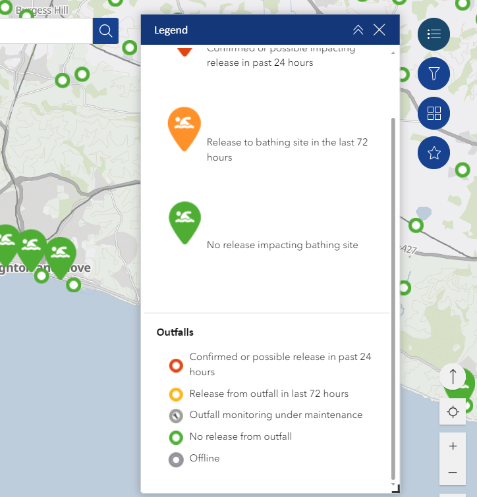
Task: Select the green bathing pin nearest Hove label
Action: tap(61, 254)
